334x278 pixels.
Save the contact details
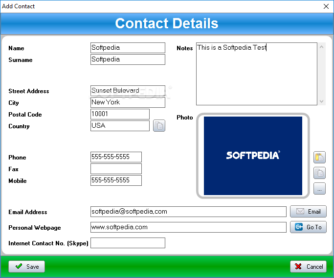26,266
